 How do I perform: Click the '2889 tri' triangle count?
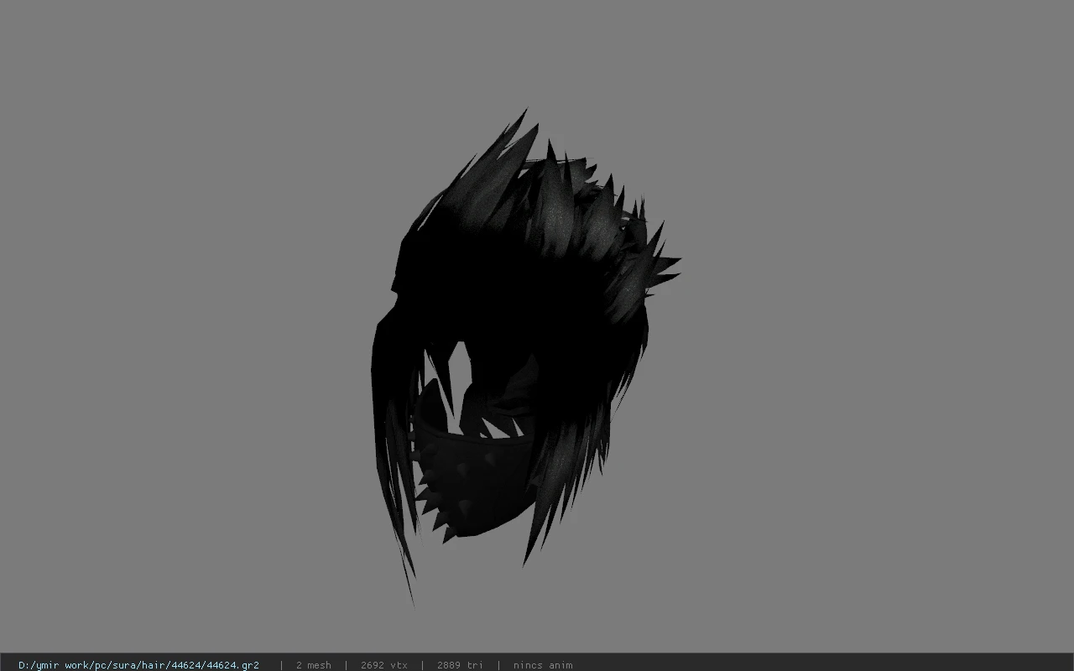(x=460, y=665)
